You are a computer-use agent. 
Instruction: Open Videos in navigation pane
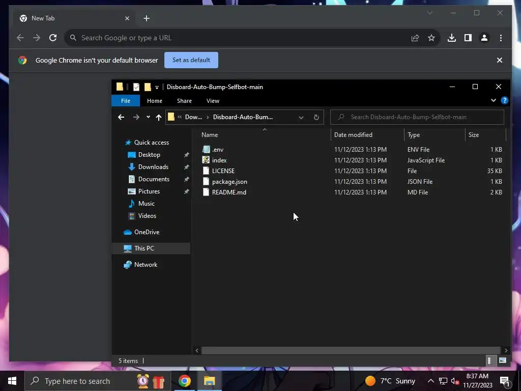[x=147, y=216]
